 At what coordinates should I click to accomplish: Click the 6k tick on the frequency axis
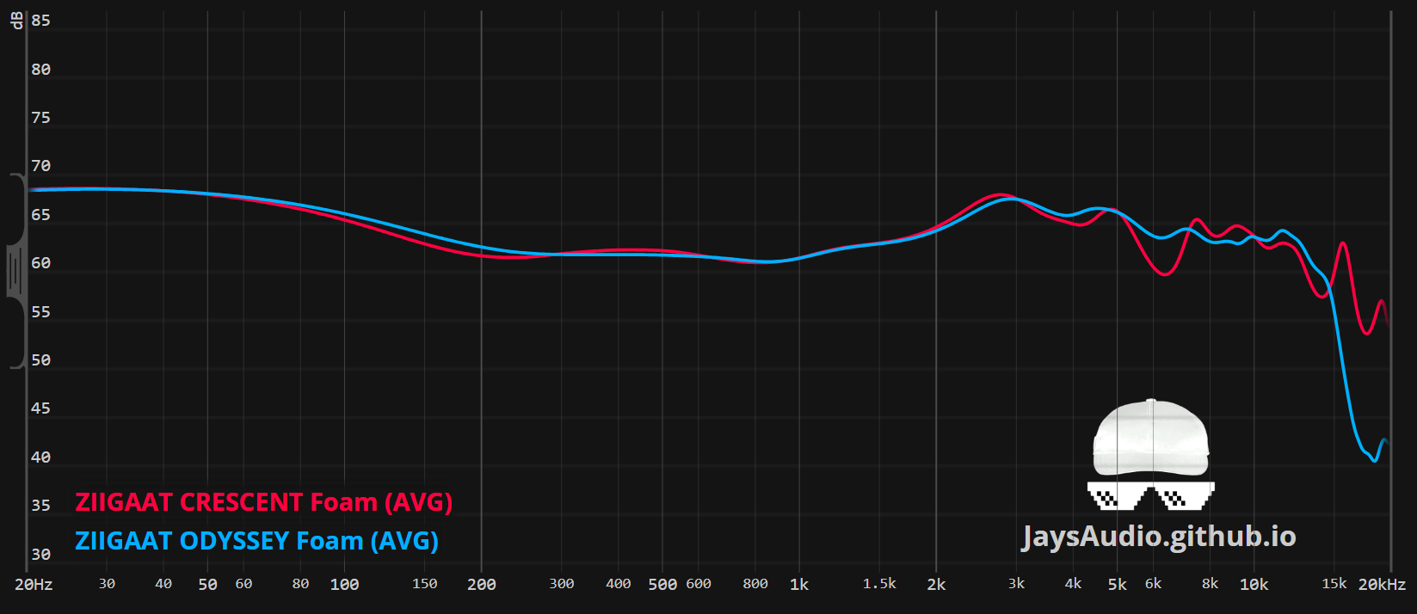[1153, 584]
